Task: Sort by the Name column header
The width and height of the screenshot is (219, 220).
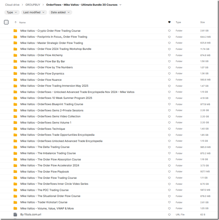Action: pyautogui.click(x=22, y=22)
